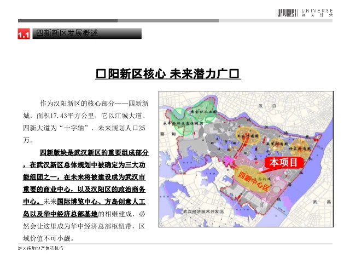Screen dimensions: 350x263
Task: Click the underlined text 岛以及华中经济总部基地
Action: [60, 214]
